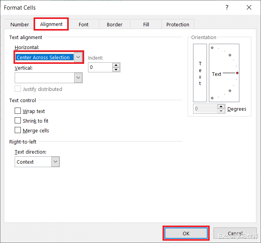
Task: Go to the Border tab
Action: coord(115,24)
